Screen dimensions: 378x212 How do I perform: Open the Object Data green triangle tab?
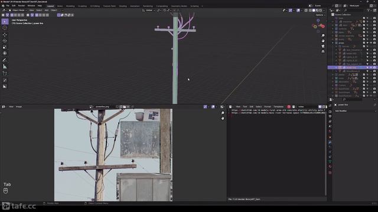click(x=330, y=161)
